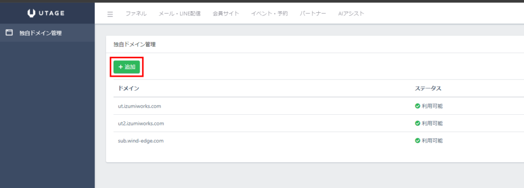This screenshot has width=524, height=188.
Task: Click the ステータス column header
Action: pos(428,89)
